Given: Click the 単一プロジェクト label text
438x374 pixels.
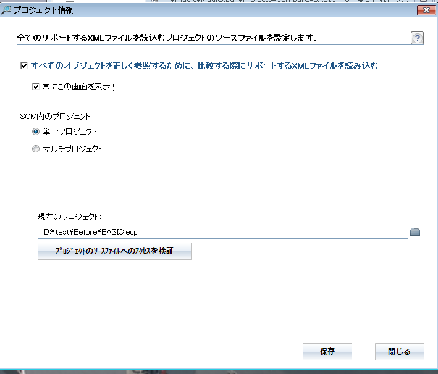Looking at the screenshot, I should [x=70, y=131].
